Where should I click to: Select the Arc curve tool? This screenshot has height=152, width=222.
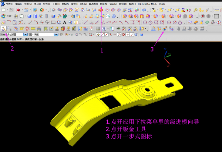pos(36,22)
